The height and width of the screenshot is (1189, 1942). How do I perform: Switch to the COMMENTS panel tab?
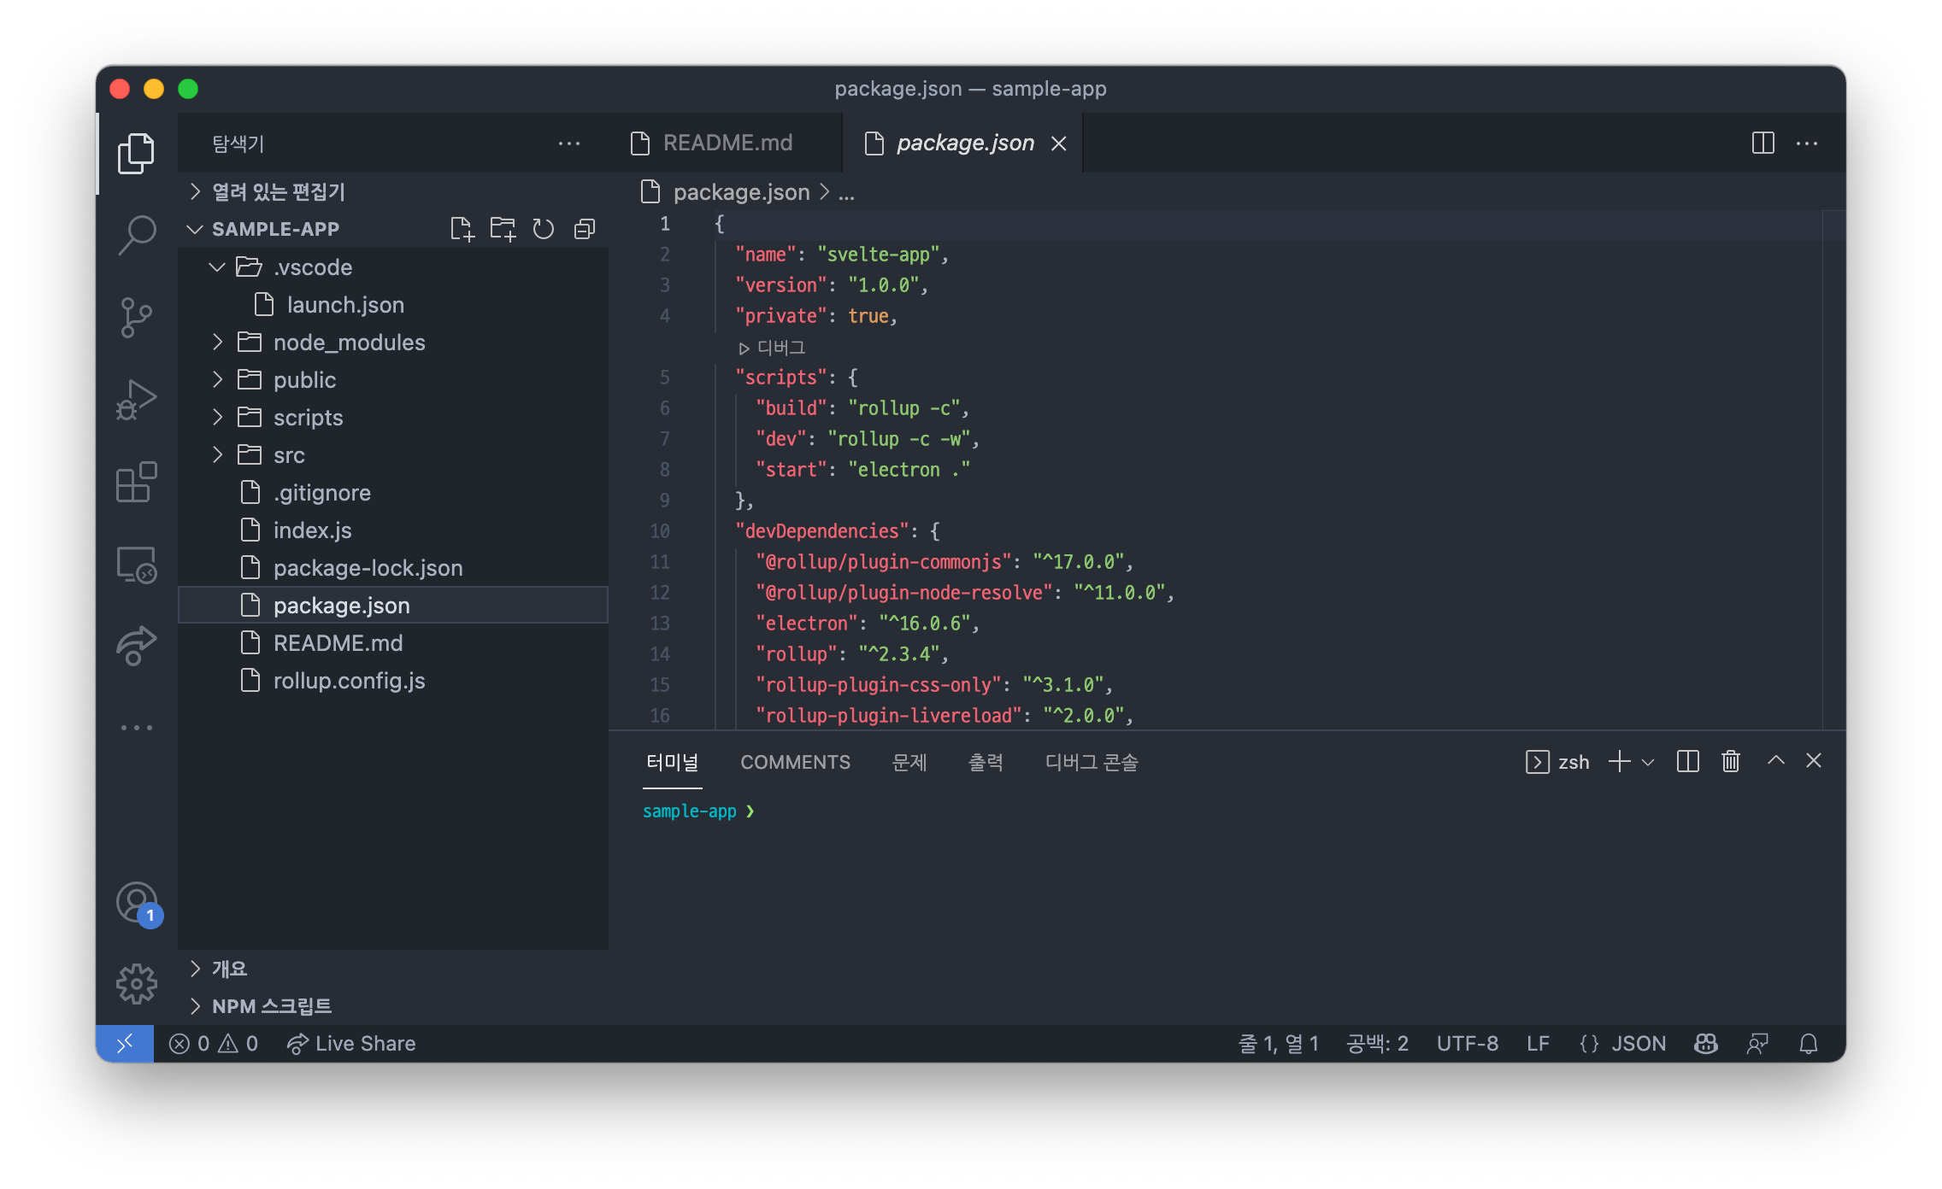tap(795, 762)
